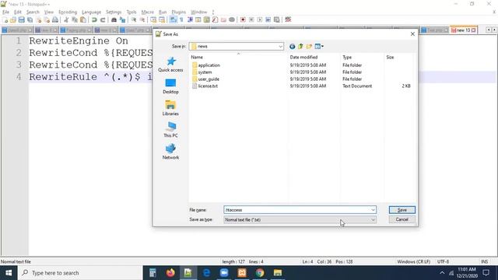Click the Up One Level icon
Viewport: 498px width, 280px height.
300,47
